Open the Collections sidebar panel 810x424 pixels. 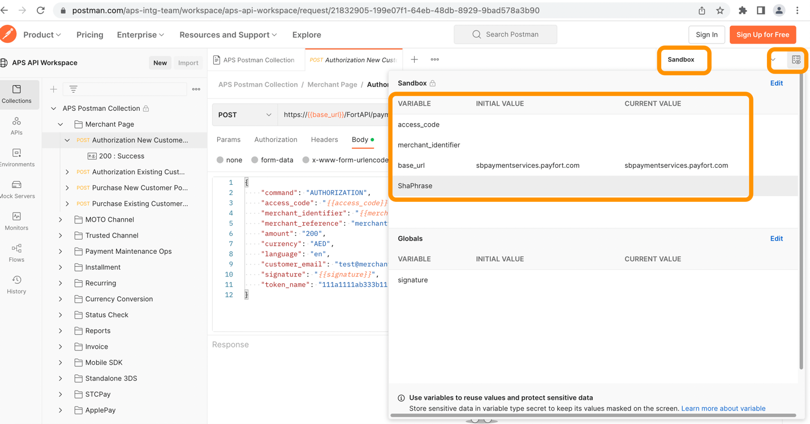16,94
